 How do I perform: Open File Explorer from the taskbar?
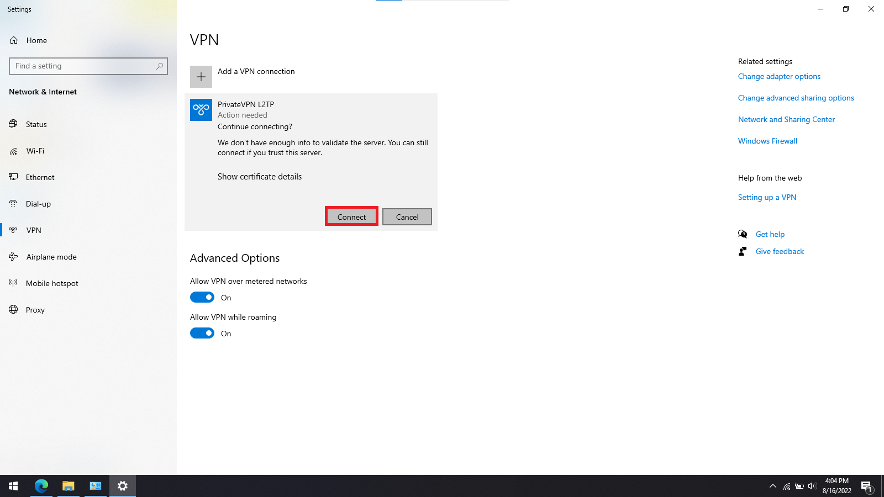[69, 486]
